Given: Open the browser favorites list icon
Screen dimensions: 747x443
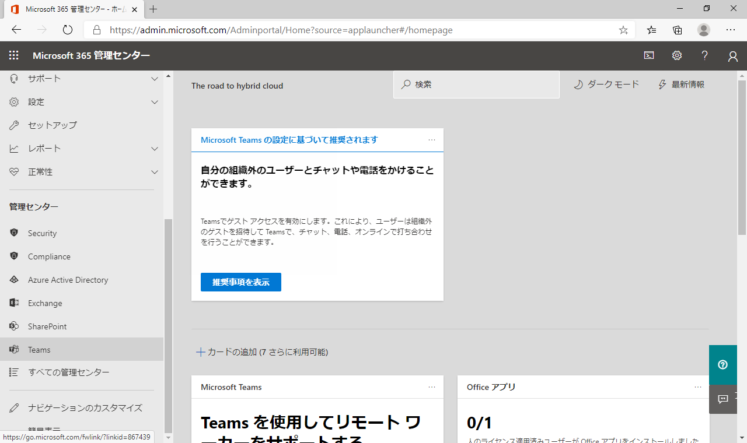Looking at the screenshot, I should 652,30.
